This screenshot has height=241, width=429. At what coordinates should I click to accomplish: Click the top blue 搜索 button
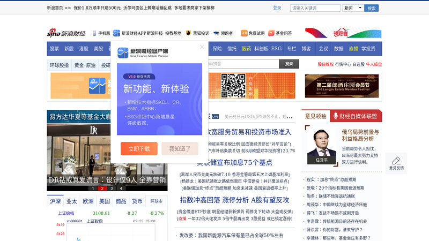(x=371, y=8)
